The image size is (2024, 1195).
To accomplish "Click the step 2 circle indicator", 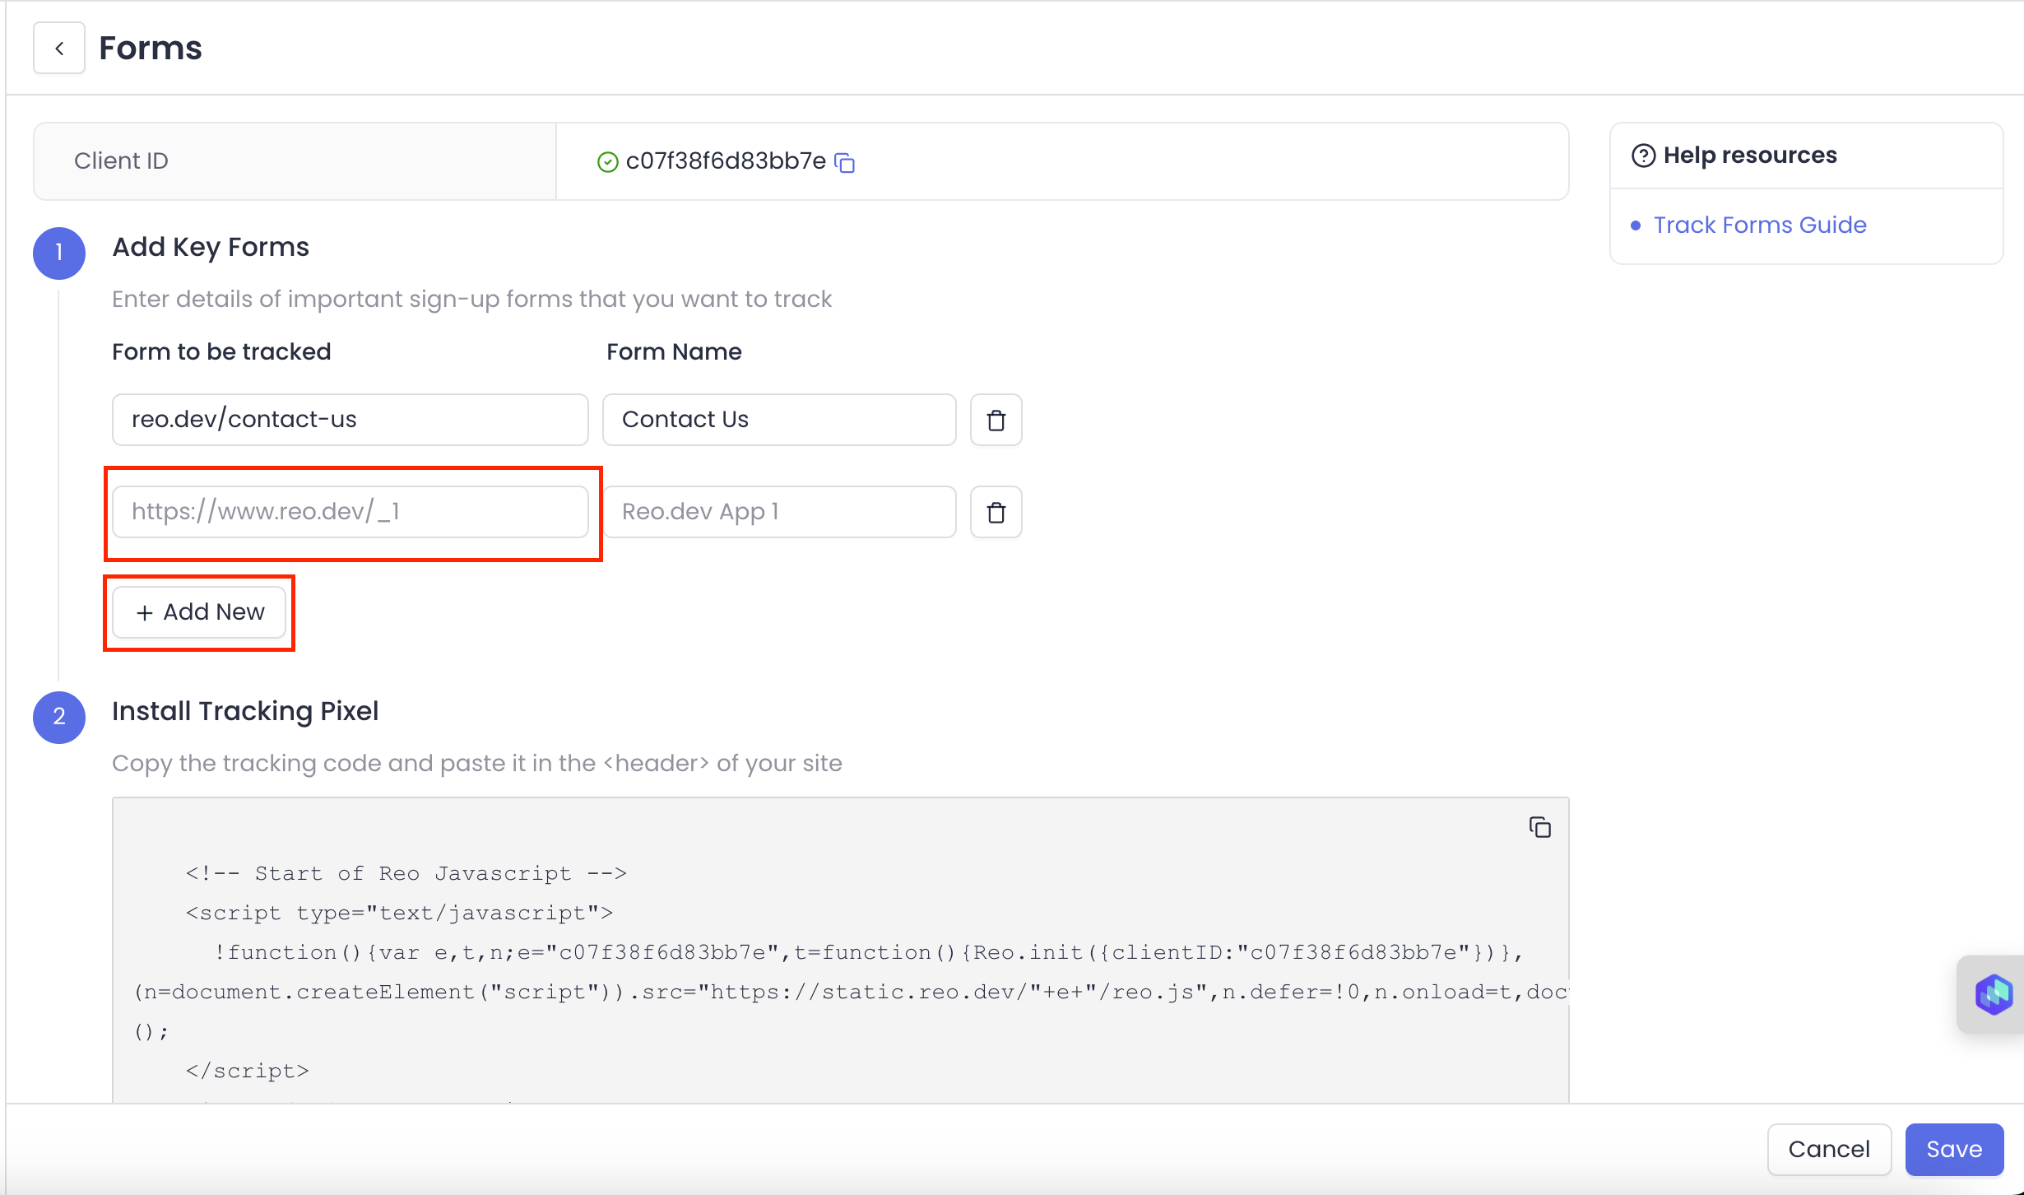I will [x=59, y=717].
